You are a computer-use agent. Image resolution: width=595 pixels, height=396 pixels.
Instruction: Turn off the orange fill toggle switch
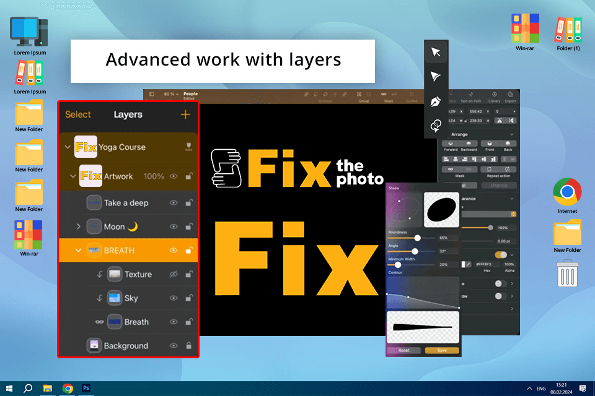[501, 255]
